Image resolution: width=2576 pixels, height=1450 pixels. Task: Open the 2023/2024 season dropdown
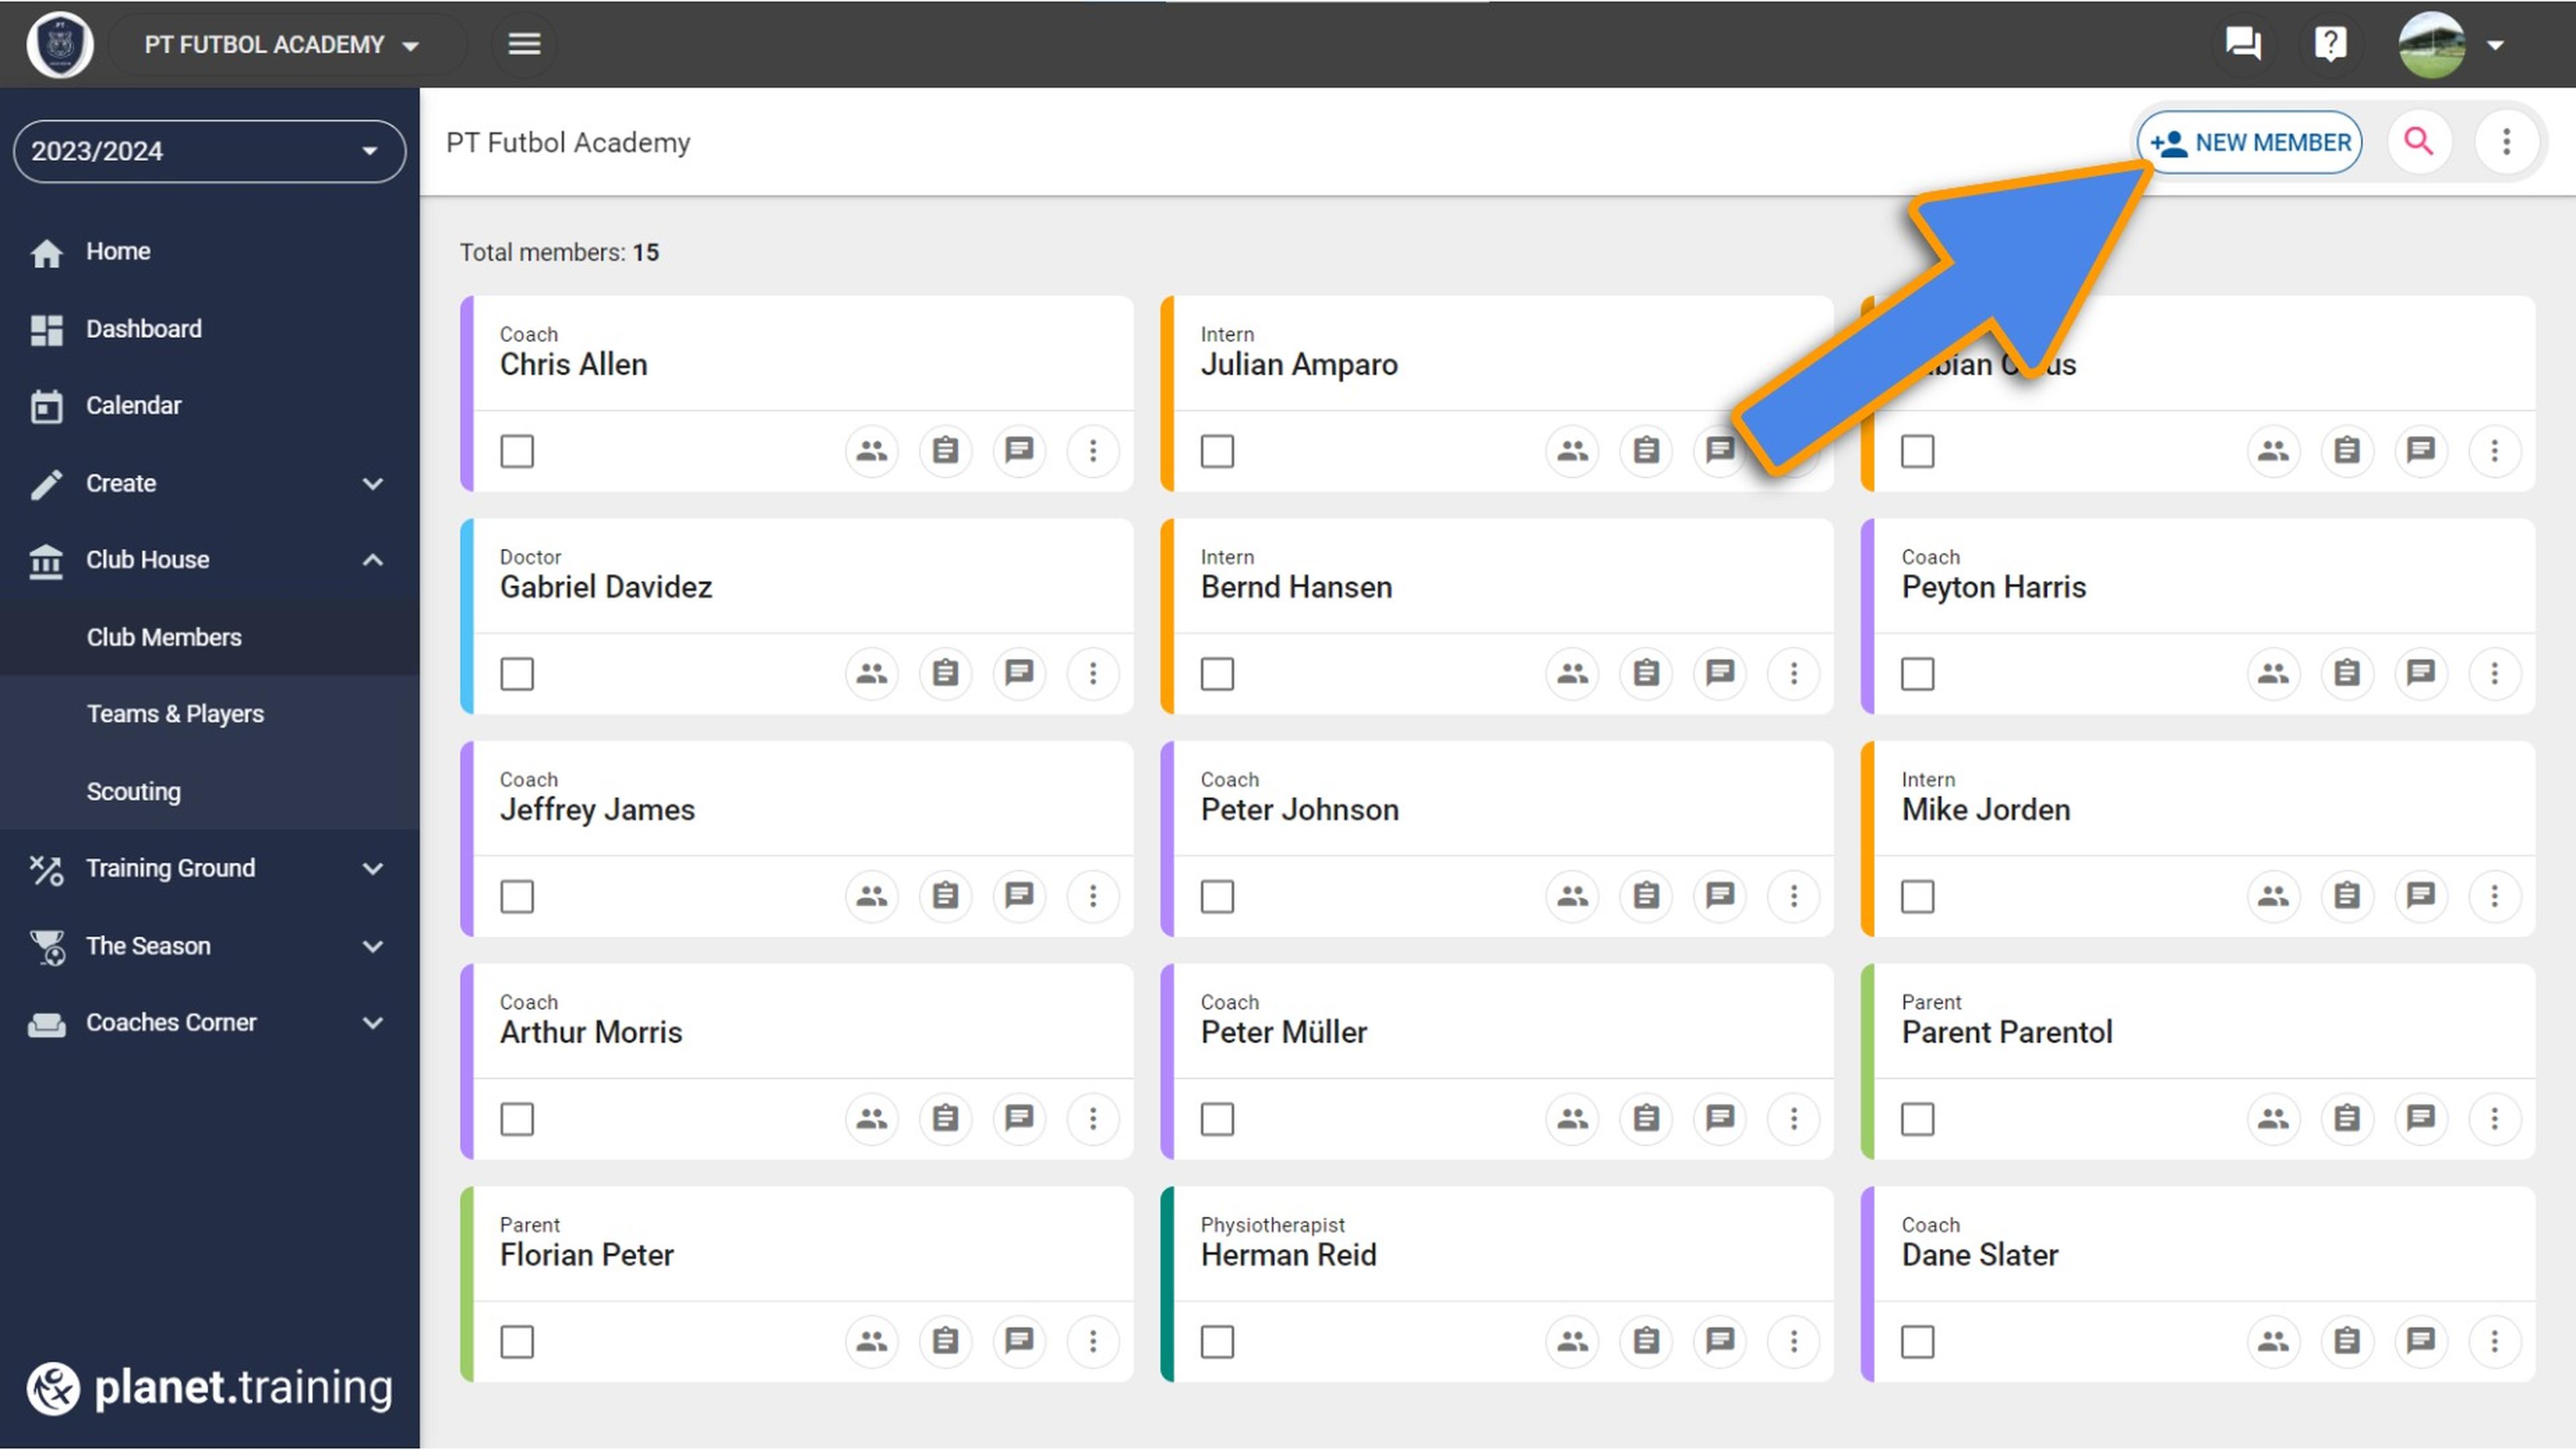pyautogui.click(x=209, y=151)
